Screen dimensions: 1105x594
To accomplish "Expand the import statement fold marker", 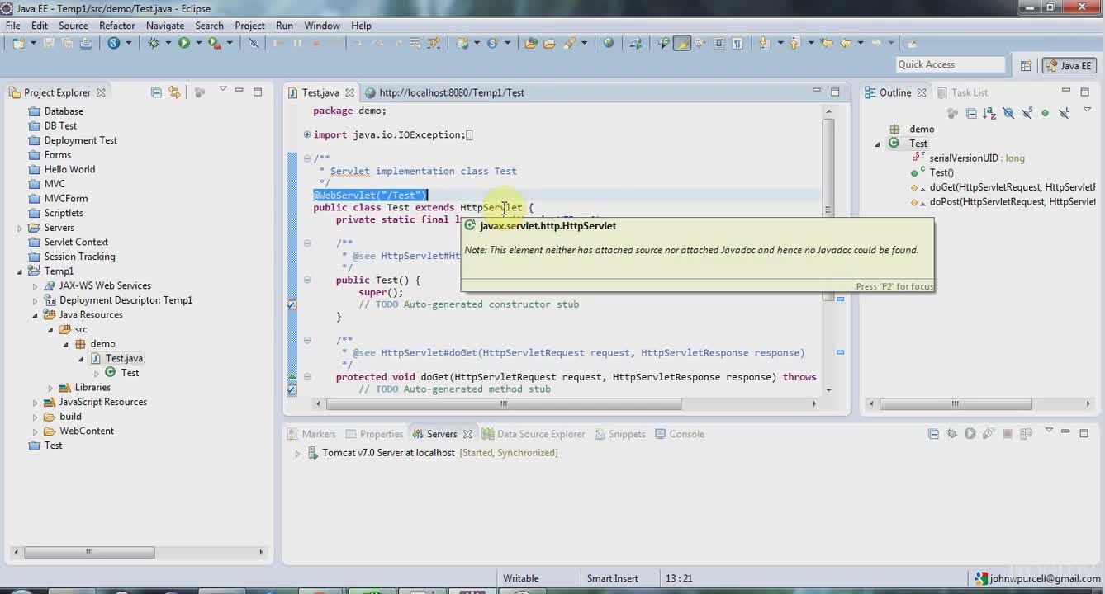I will [307, 134].
